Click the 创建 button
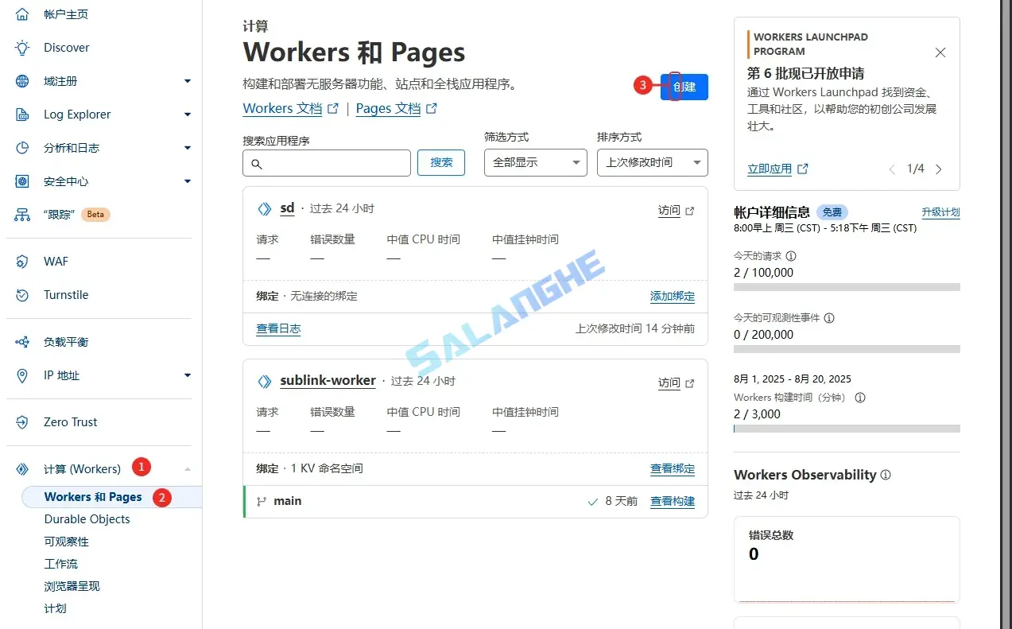The image size is (1012, 629). click(684, 86)
